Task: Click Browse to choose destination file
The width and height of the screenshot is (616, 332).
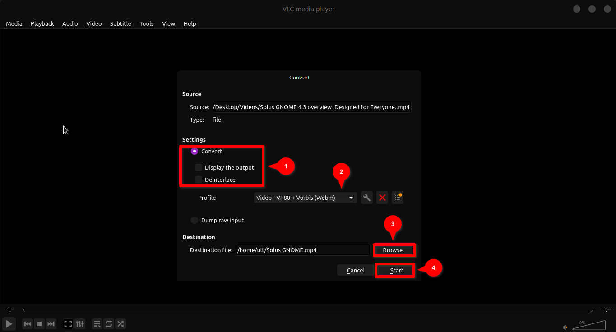Action: [393, 250]
